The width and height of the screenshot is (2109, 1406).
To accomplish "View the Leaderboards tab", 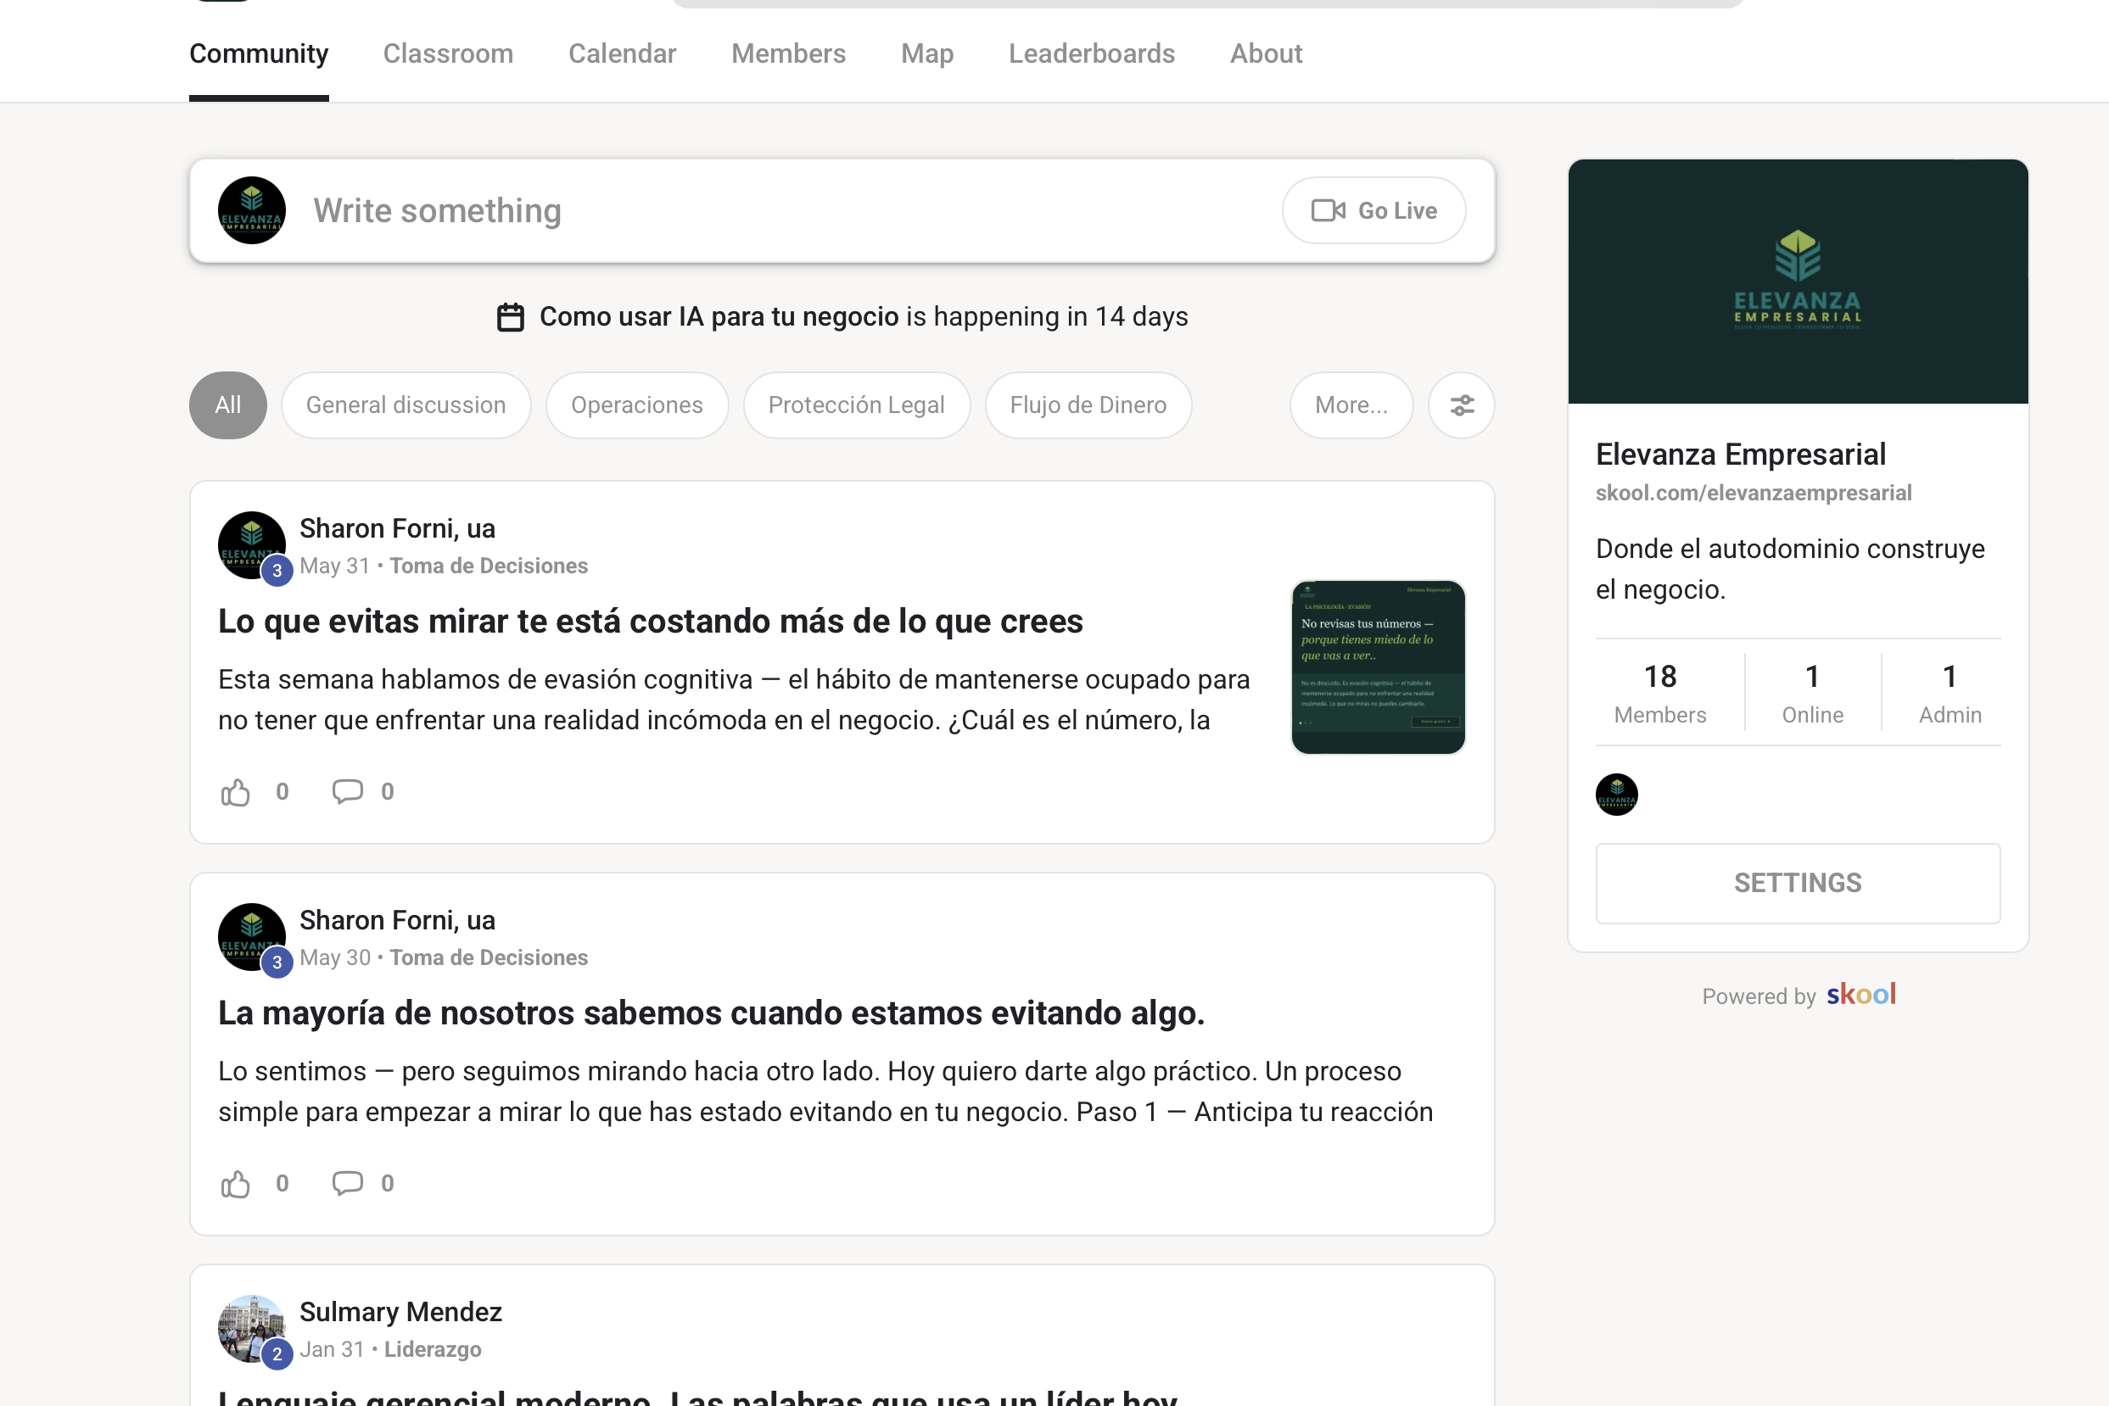I will 1091,53.
